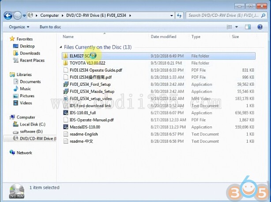Open the recent pages dropdown arrow
This screenshot has width=271, height=202.
[24, 15]
